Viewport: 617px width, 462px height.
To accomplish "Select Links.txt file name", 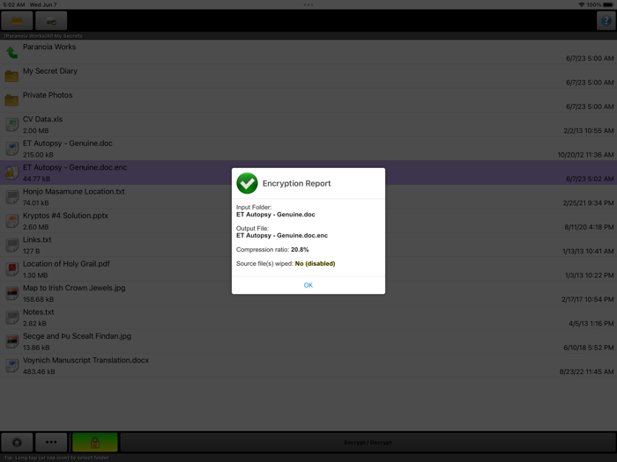I will (37, 239).
